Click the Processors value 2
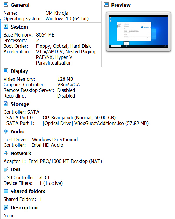This screenshot has height=219, width=175. click(37, 40)
